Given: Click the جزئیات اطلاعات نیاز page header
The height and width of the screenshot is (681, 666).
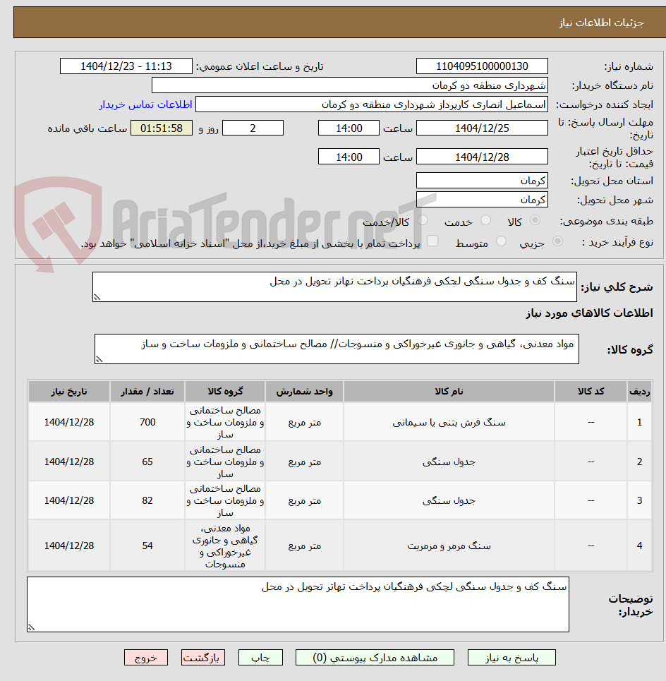Looking at the screenshot, I should tap(601, 23).
